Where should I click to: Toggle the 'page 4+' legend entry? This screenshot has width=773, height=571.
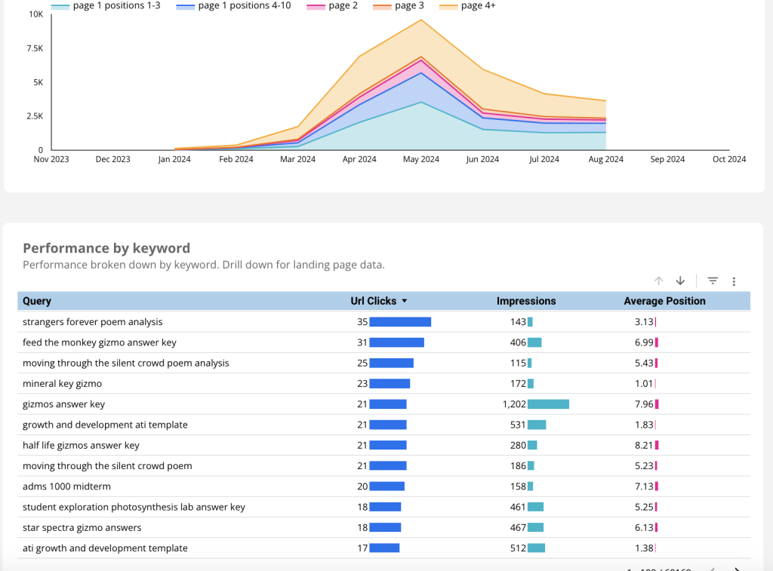(x=478, y=6)
